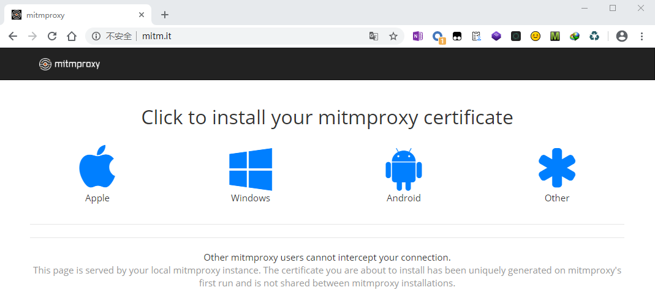Open Chrome three-dot menu
This screenshot has width=655, height=298.
coord(642,37)
